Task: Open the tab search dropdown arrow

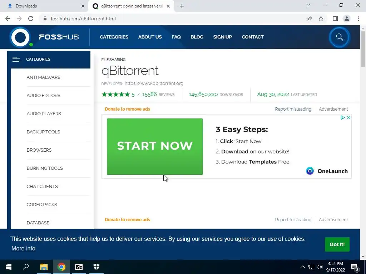Action: point(308,5)
